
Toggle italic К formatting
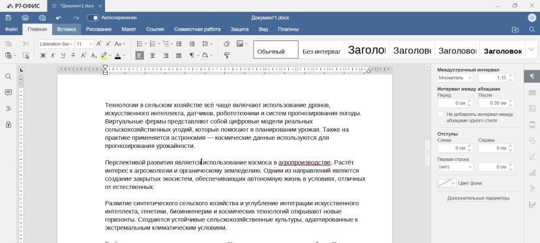point(53,55)
